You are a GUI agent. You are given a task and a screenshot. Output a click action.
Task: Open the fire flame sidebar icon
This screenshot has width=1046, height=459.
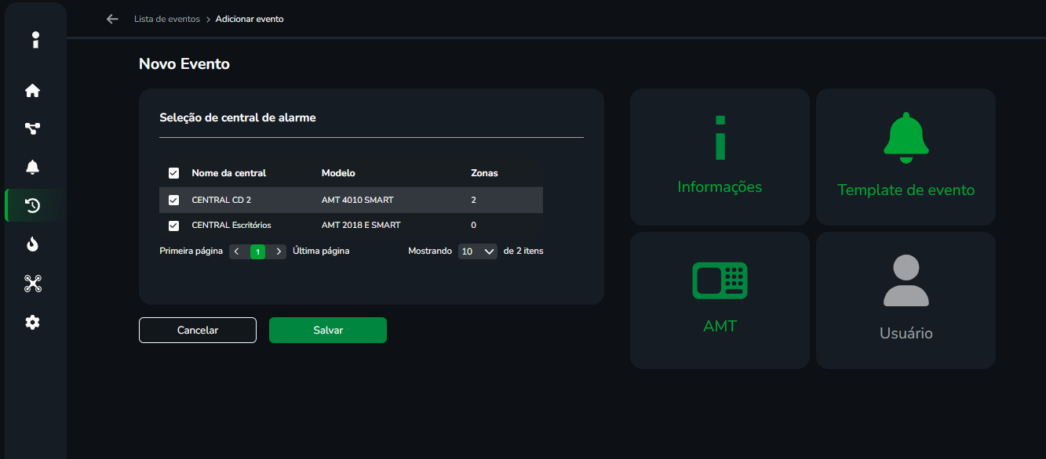(x=32, y=244)
